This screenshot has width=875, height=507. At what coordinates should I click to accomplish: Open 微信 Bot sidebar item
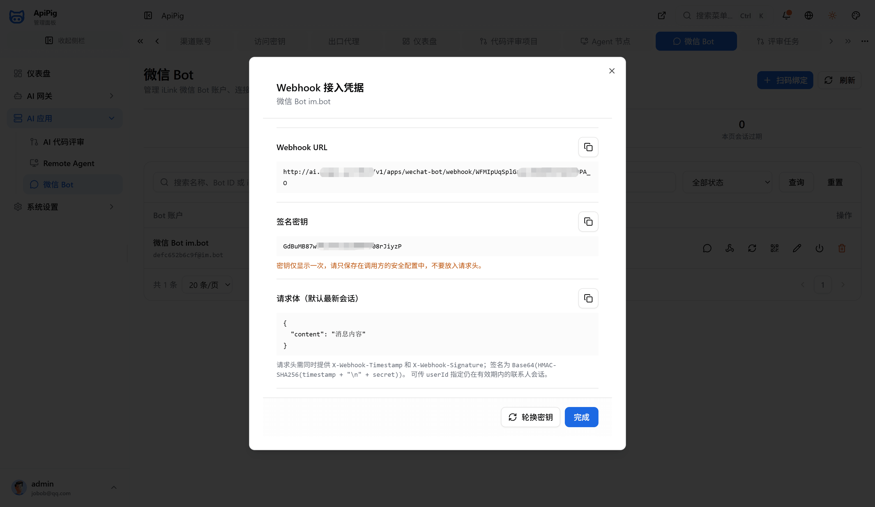(73, 185)
